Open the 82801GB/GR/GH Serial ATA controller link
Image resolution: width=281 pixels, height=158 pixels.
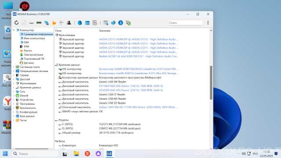click(139, 69)
